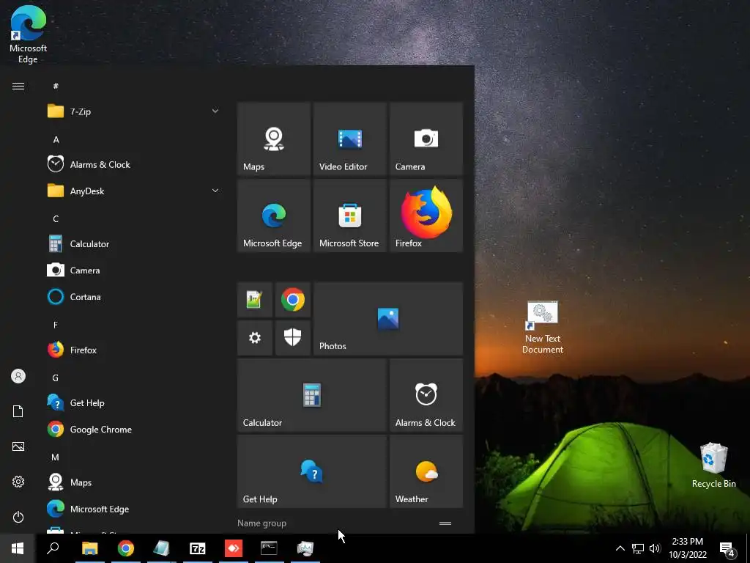Open the small notepad chart tile
Viewport: 750px width, 563px height.
[x=255, y=300]
